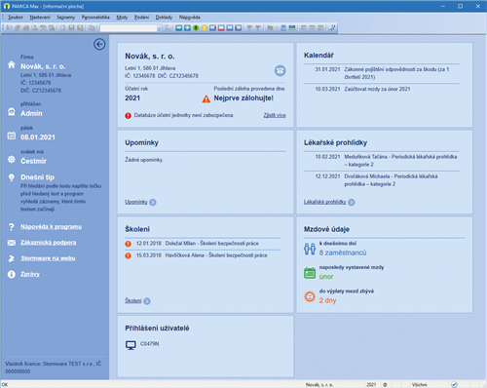The height and width of the screenshot is (388, 487).
Task: Open the Nápověda menu
Action: point(189,18)
